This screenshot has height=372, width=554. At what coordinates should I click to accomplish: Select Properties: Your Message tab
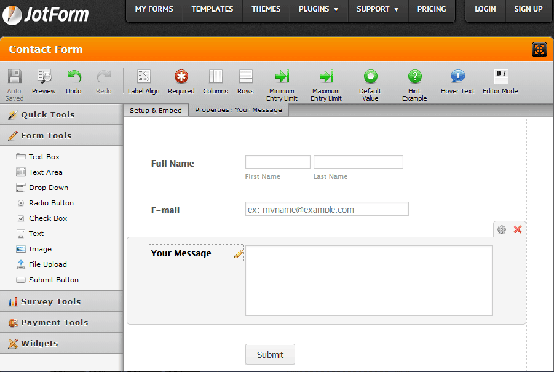tap(239, 110)
